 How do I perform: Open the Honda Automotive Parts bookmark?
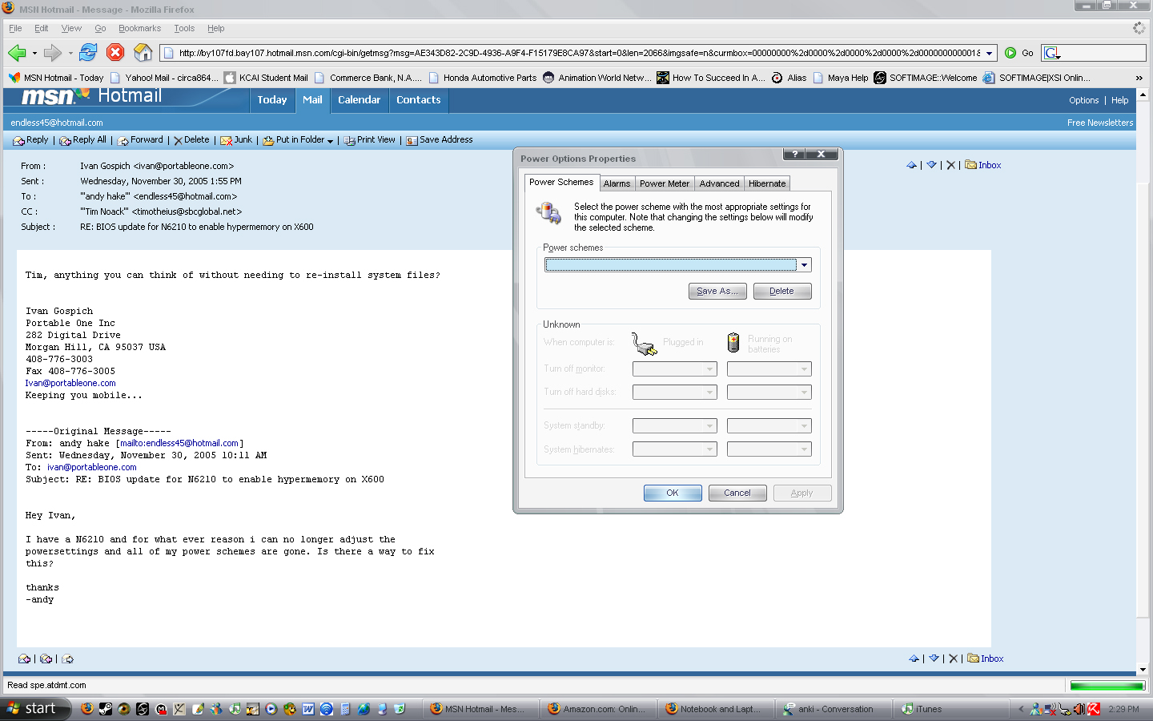[483, 78]
